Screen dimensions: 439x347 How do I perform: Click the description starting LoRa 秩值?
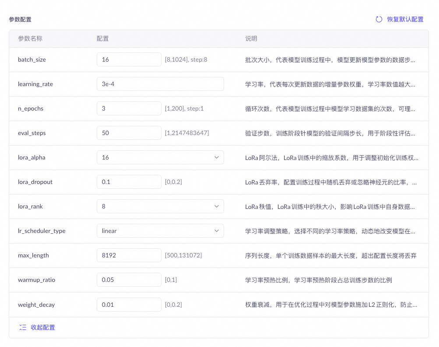330,207
